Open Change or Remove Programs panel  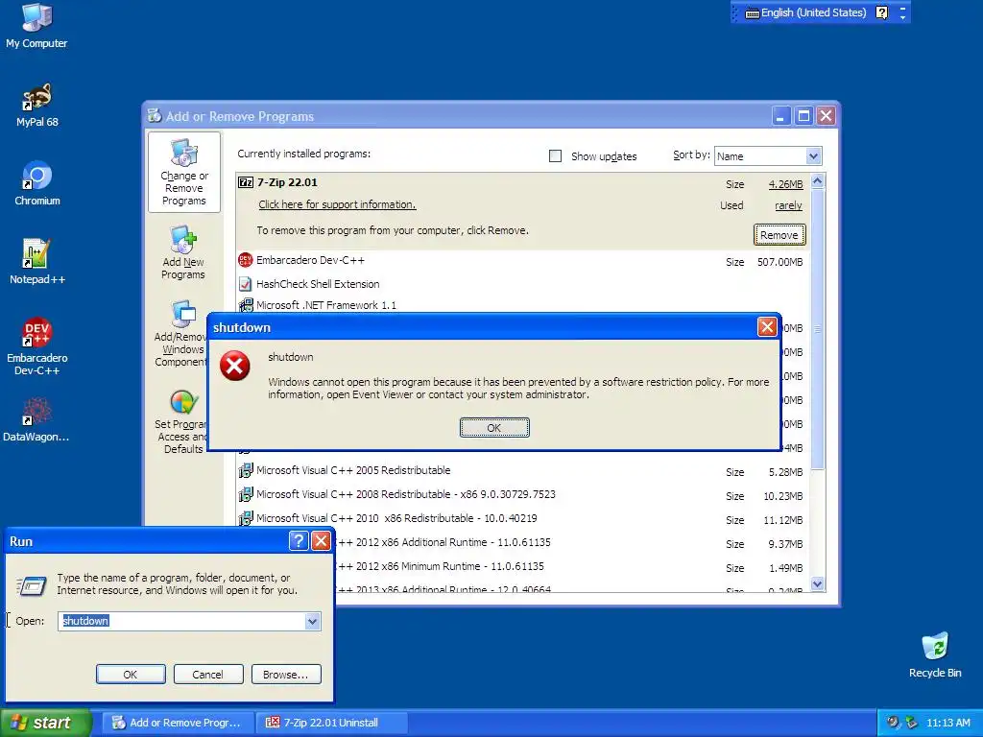click(x=183, y=173)
